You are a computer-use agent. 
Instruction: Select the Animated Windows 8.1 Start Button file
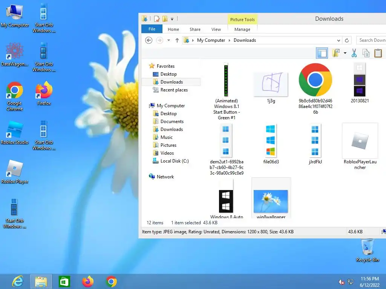coord(226,91)
